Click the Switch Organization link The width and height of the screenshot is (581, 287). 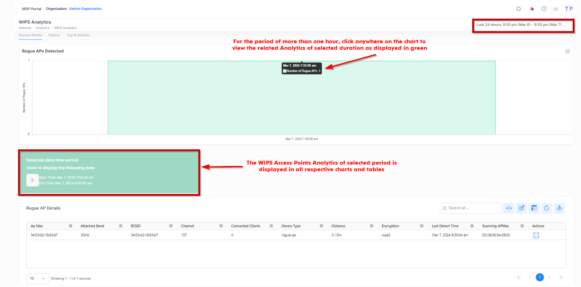85,9
